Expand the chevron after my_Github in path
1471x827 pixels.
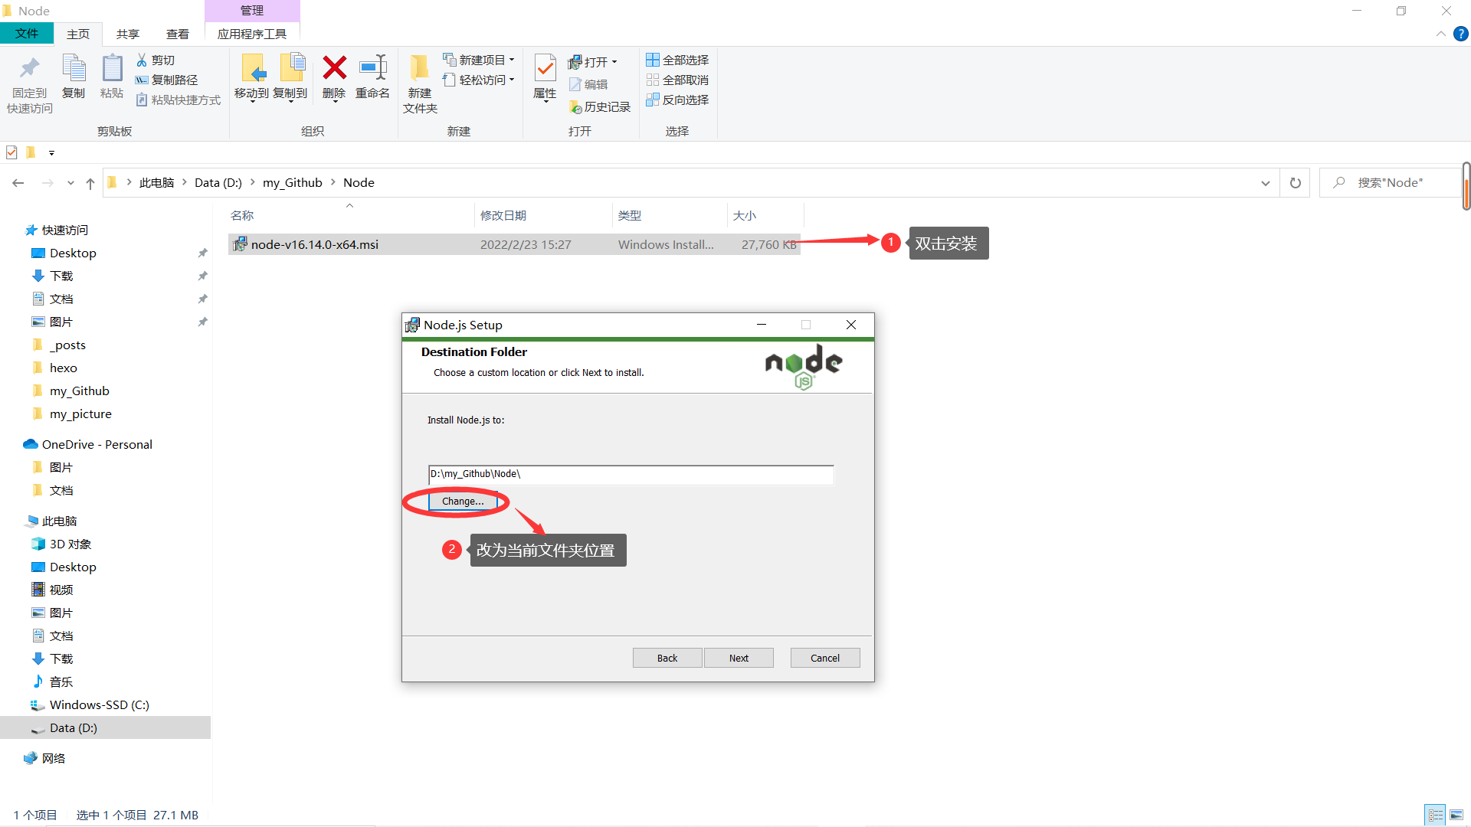333,182
